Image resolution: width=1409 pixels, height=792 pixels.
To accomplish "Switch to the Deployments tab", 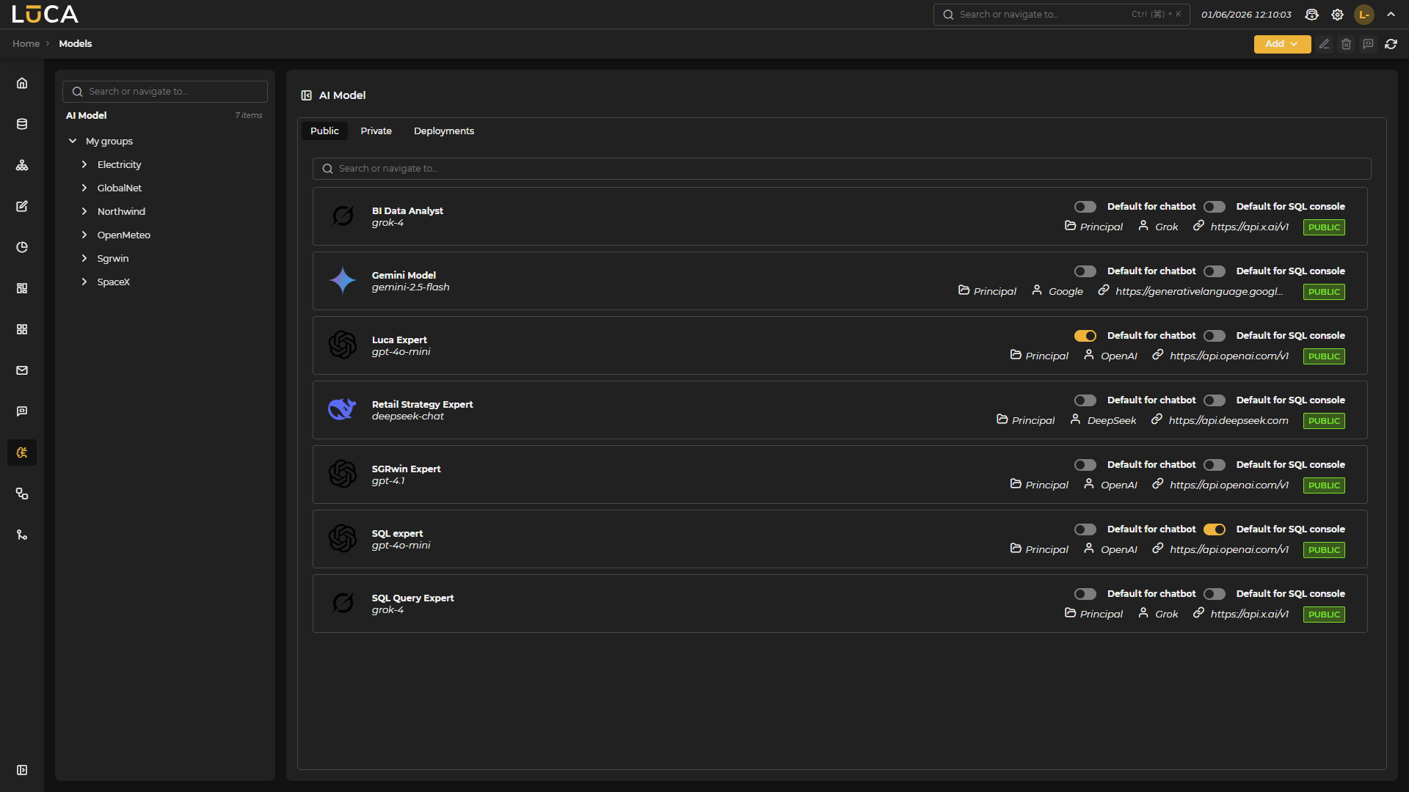I will click(x=443, y=131).
